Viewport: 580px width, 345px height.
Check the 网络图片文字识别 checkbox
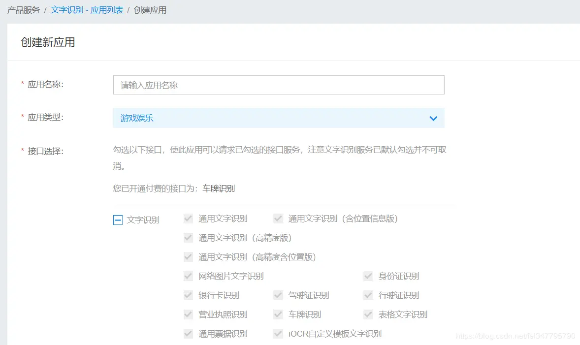point(188,276)
